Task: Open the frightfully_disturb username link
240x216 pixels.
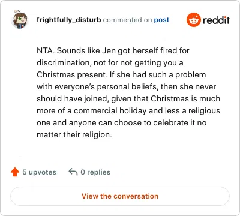Action: (x=69, y=20)
